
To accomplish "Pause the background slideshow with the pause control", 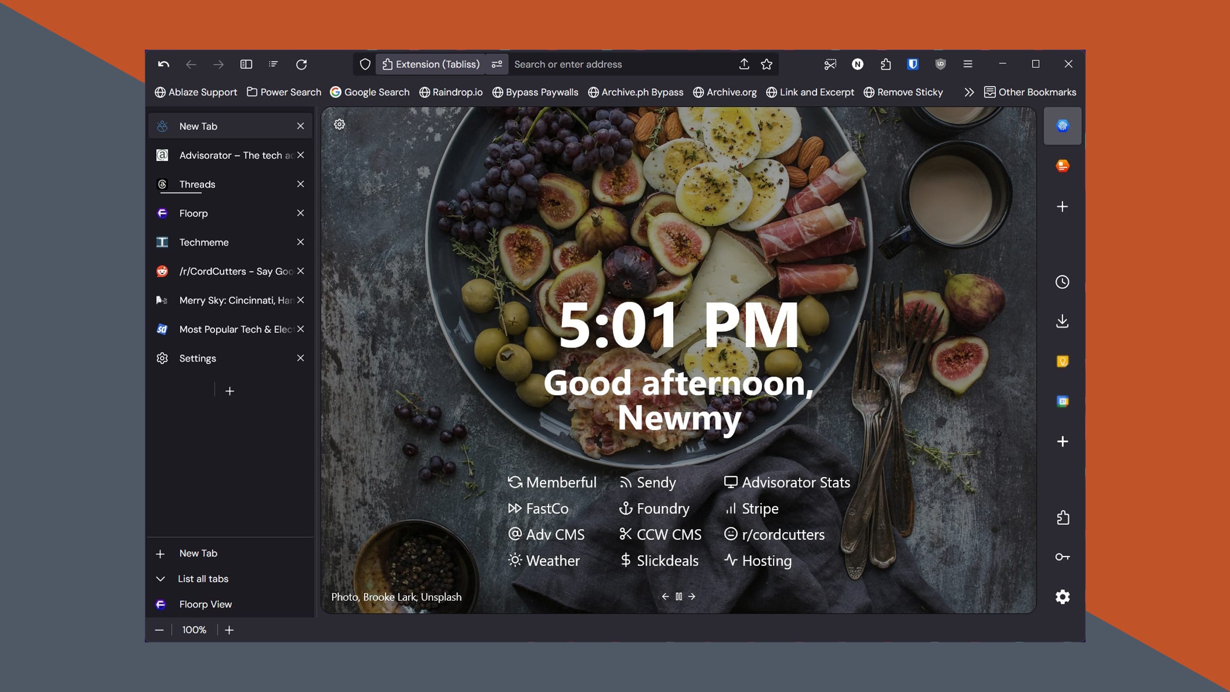I will (x=678, y=596).
